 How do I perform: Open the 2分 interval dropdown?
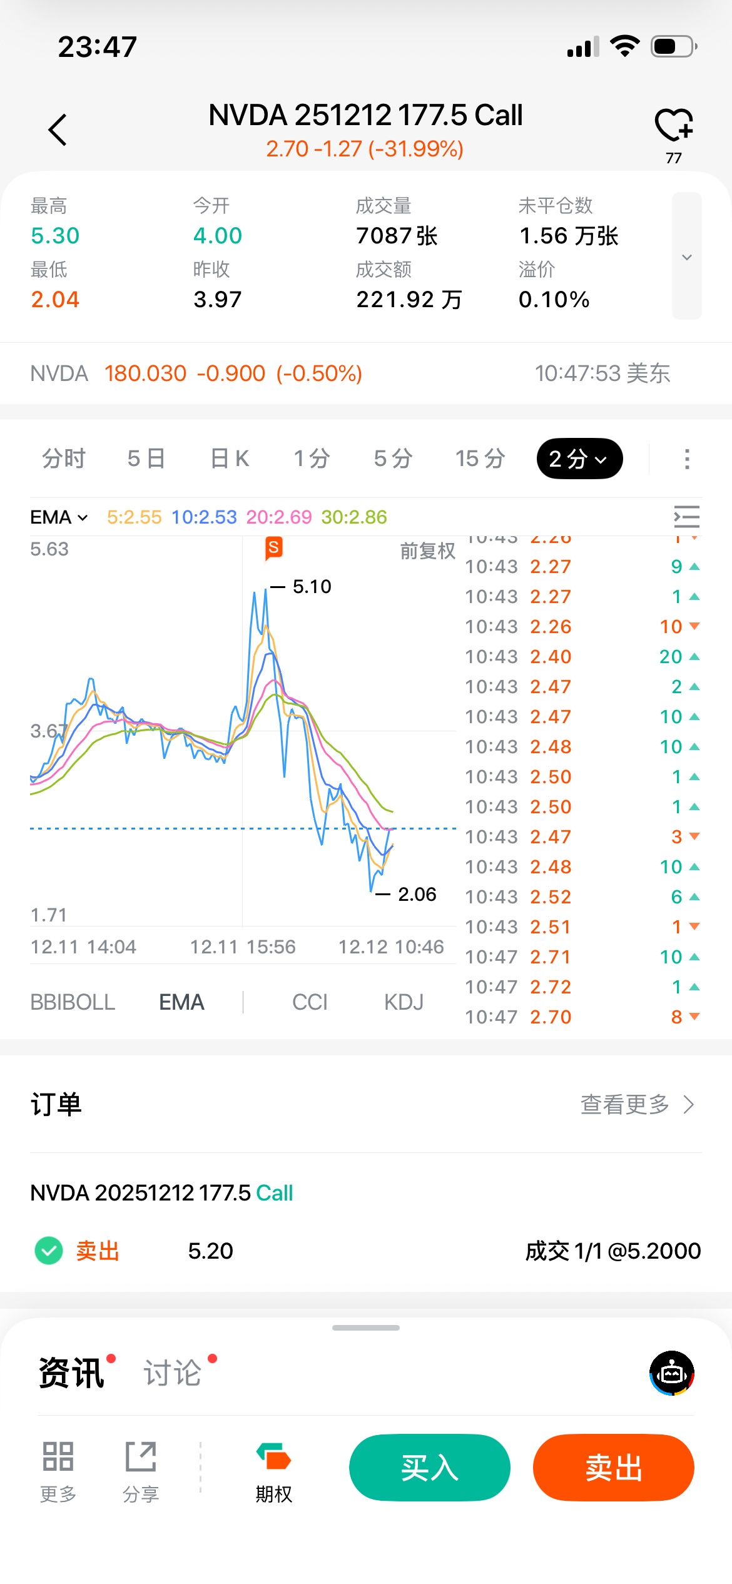579,459
